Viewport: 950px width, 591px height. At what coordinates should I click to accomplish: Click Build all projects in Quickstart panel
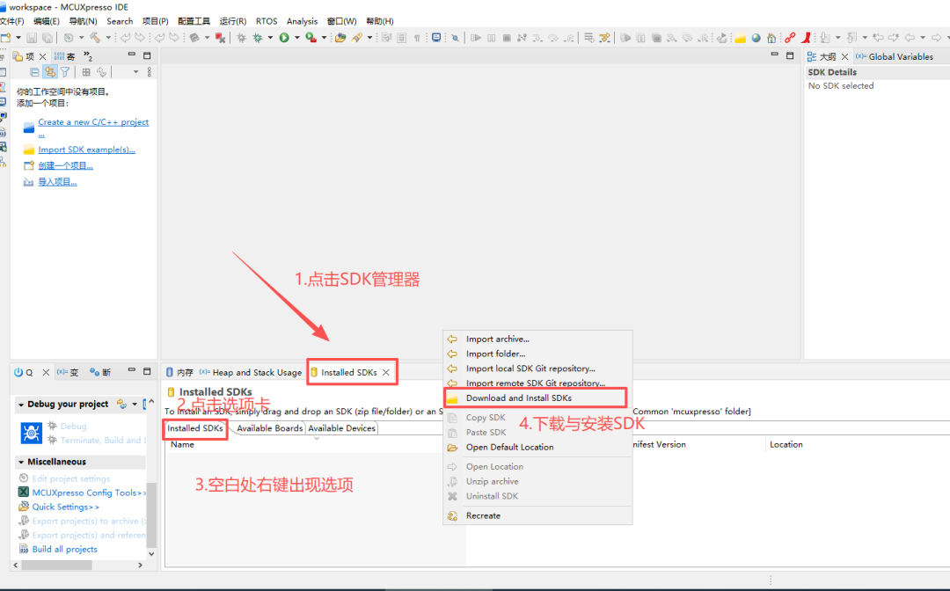point(65,549)
